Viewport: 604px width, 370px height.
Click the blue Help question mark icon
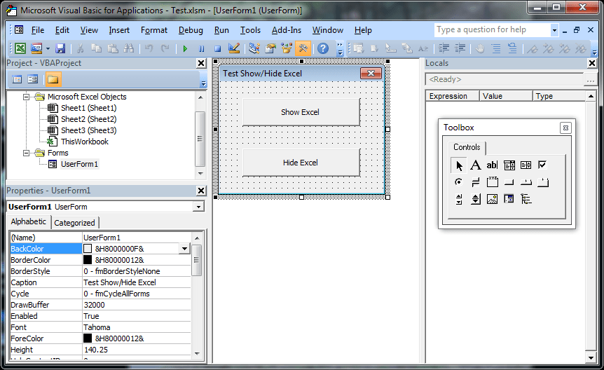pyautogui.click(x=323, y=48)
